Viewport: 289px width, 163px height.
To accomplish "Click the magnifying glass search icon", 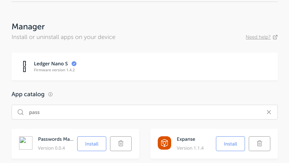I will (x=21, y=112).
